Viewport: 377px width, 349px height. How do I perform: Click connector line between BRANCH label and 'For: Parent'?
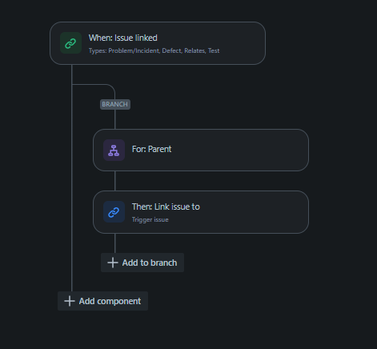pyautogui.click(x=115, y=119)
